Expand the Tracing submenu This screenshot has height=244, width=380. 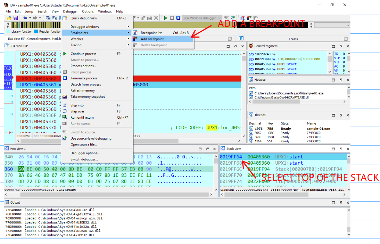coord(97,45)
